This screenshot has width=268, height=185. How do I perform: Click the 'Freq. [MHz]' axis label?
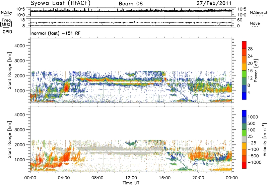click(x=6, y=23)
